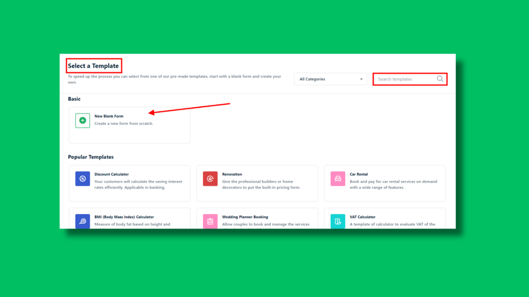Image resolution: width=529 pixels, height=297 pixels.
Task: Click the search magnifier icon
Action: point(440,78)
